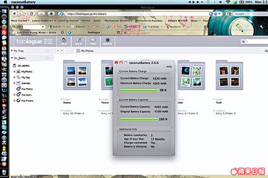Image resolution: width=268 pixels, height=178 pixels.
Task: Expand the Calendar tree node
Action: pyautogui.click(x=14, y=83)
